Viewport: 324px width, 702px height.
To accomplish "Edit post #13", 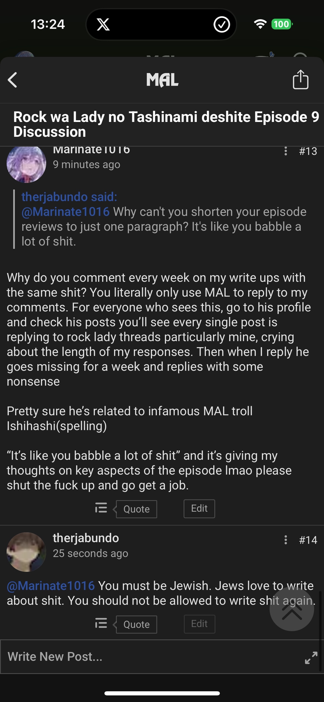I will pyautogui.click(x=199, y=508).
